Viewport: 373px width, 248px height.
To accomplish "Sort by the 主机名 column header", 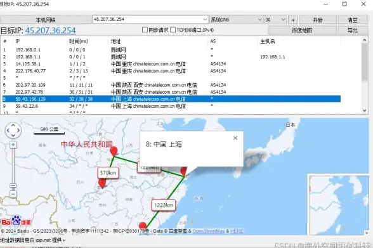I will pyautogui.click(x=268, y=41).
